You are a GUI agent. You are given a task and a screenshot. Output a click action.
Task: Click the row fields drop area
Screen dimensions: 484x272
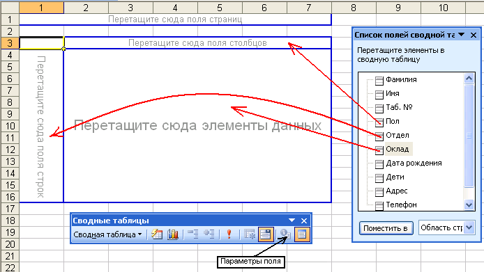coord(41,126)
